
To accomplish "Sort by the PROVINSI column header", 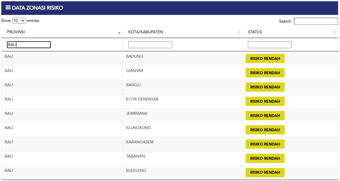I will (16, 32).
